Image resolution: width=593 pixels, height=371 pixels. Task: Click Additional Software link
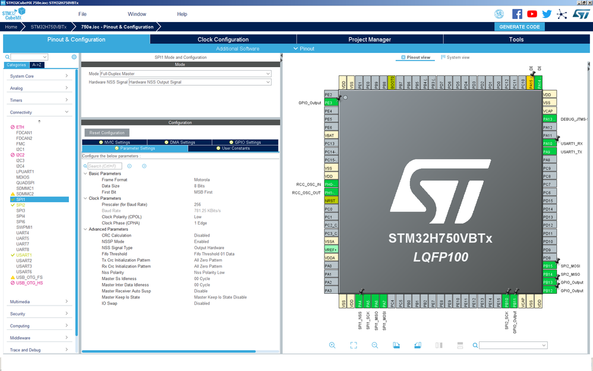(x=238, y=49)
